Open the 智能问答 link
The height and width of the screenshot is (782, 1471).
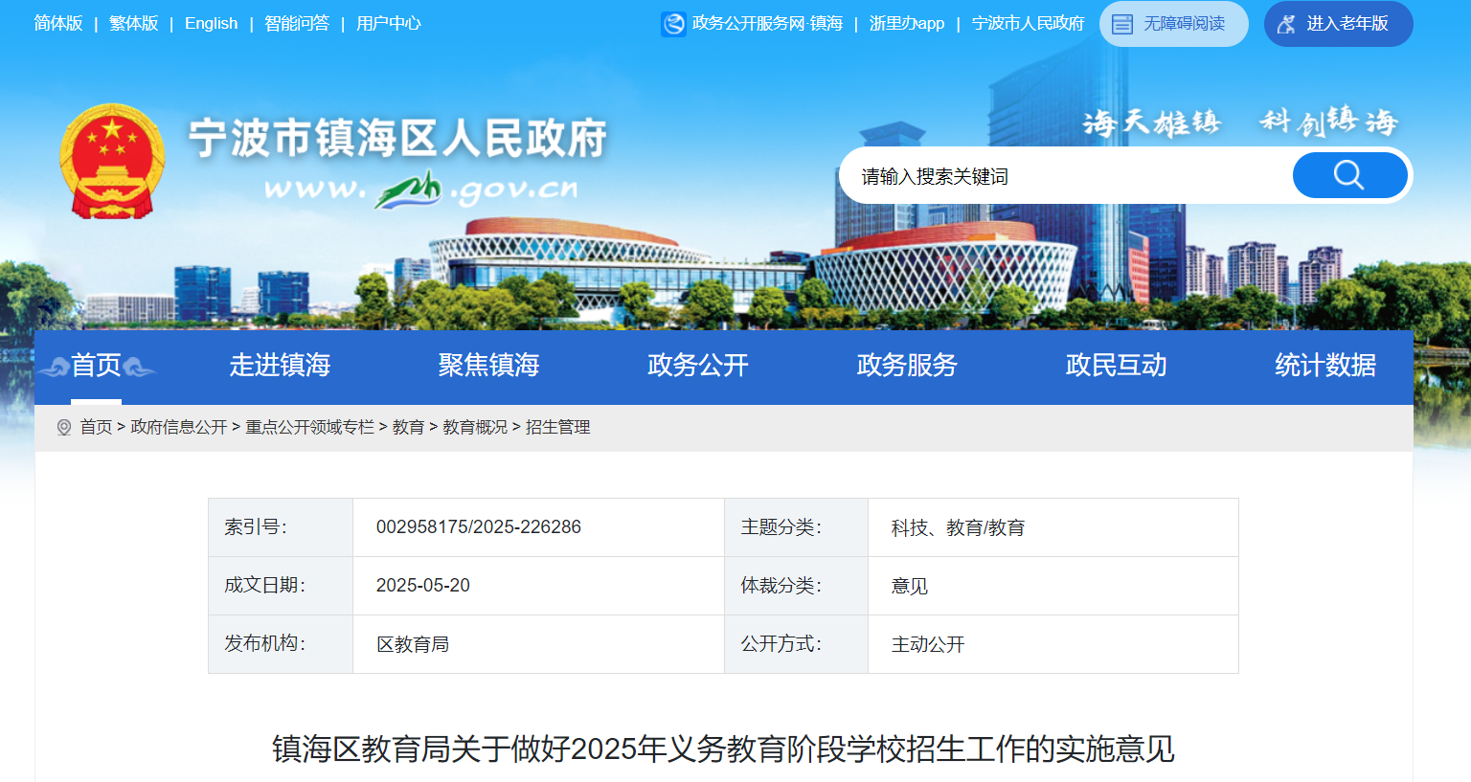click(x=296, y=24)
